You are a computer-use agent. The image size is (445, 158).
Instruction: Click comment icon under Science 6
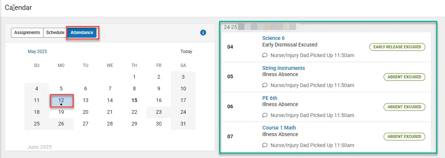coord(265,56)
